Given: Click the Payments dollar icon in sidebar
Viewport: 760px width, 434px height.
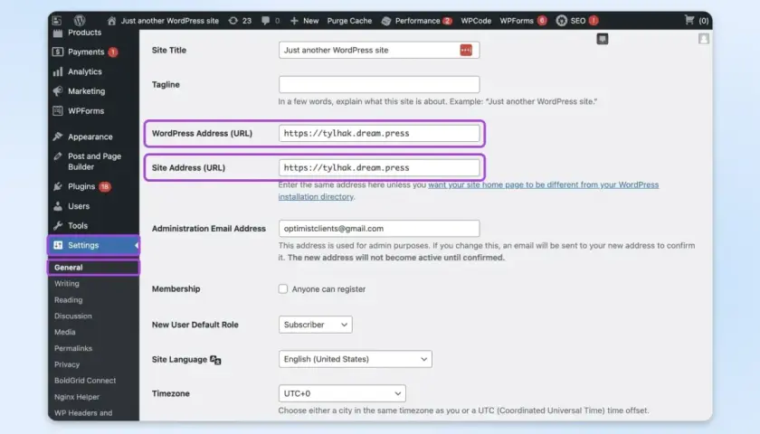Looking at the screenshot, I should coord(58,52).
